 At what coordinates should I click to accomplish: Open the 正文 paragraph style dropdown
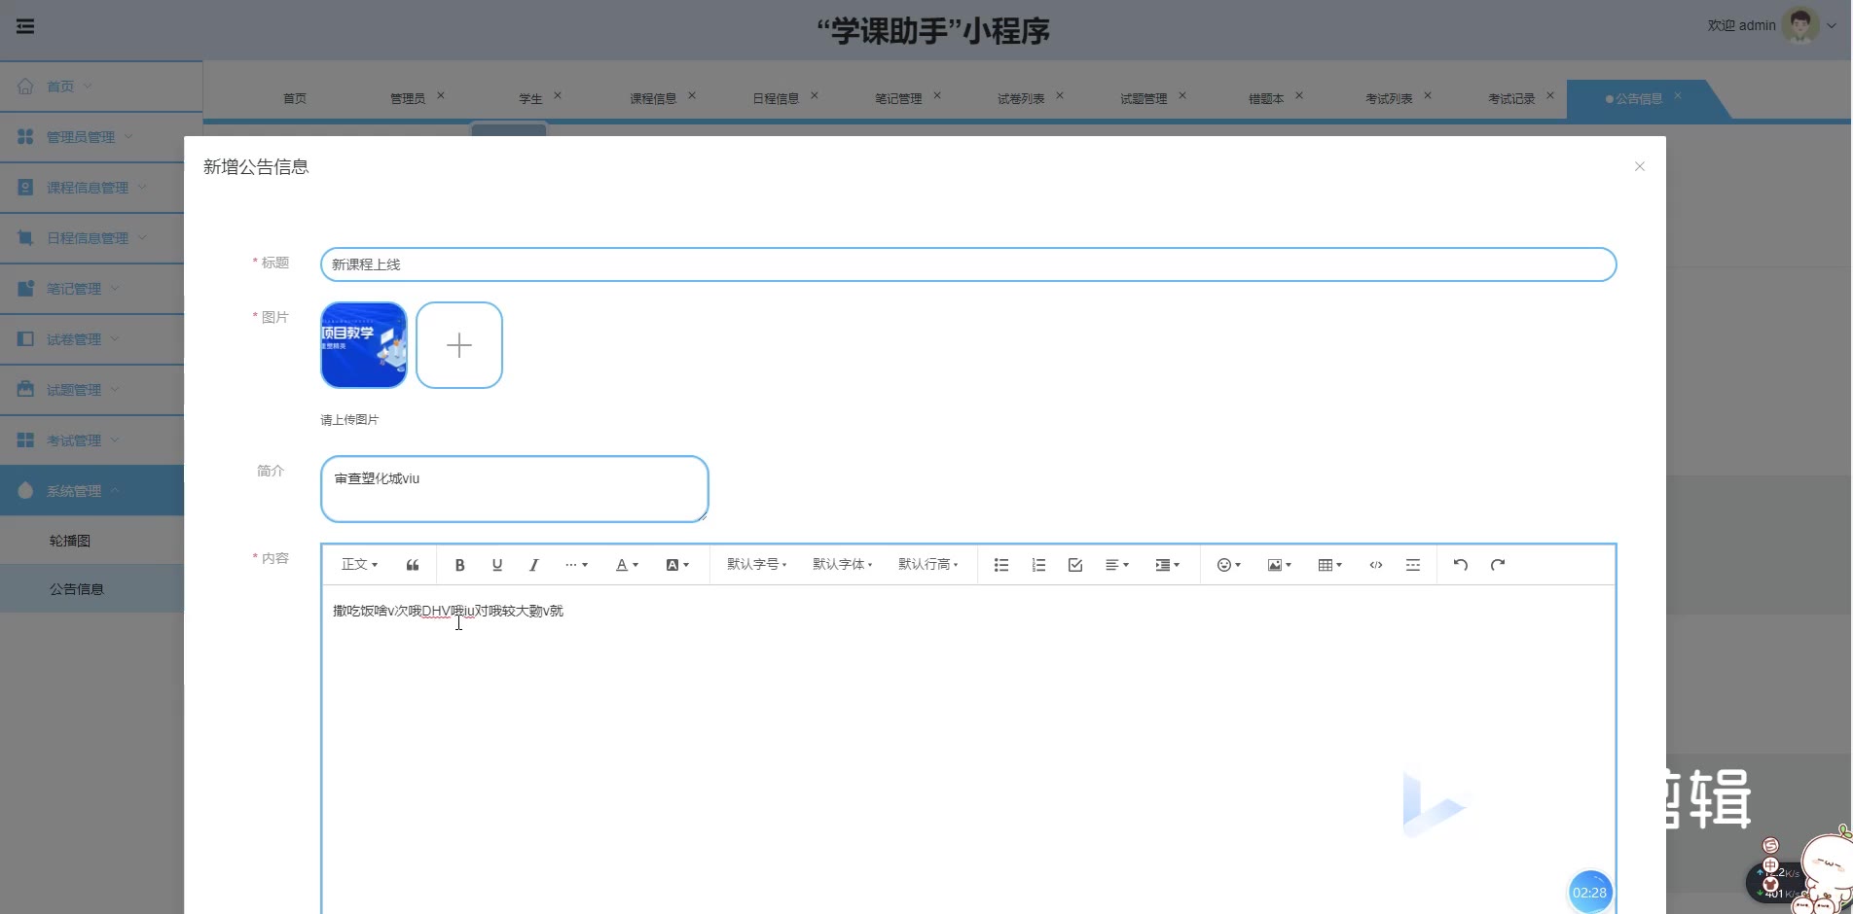[359, 565]
